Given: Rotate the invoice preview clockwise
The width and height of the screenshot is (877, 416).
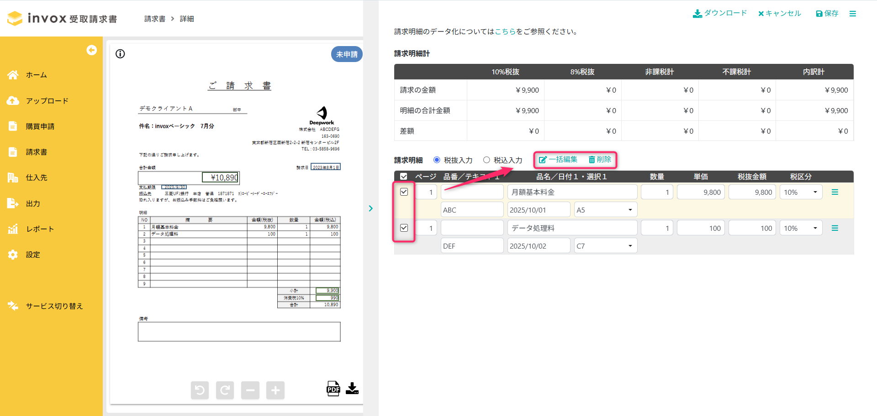Looking at the screenshot, I should coord(225,390).
